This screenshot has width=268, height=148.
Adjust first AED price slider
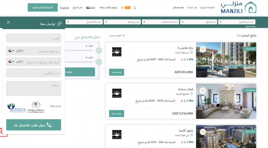click(79, 50)
